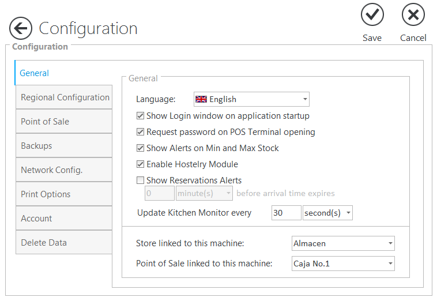This screenshot has height=301, width=437.
Task: Toggle Request password on POS Terminal opening
Action: [x=140, y=132]
